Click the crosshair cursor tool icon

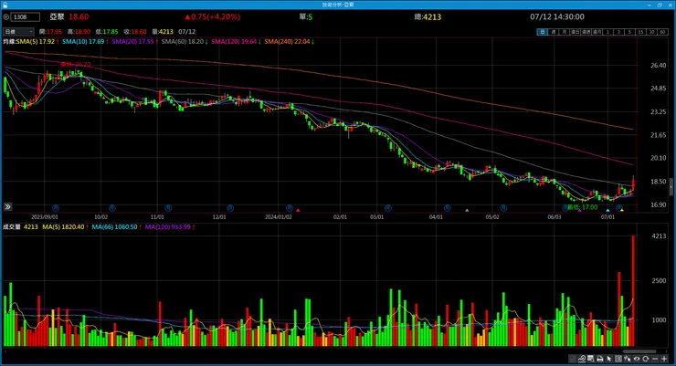tap(628, 359)
